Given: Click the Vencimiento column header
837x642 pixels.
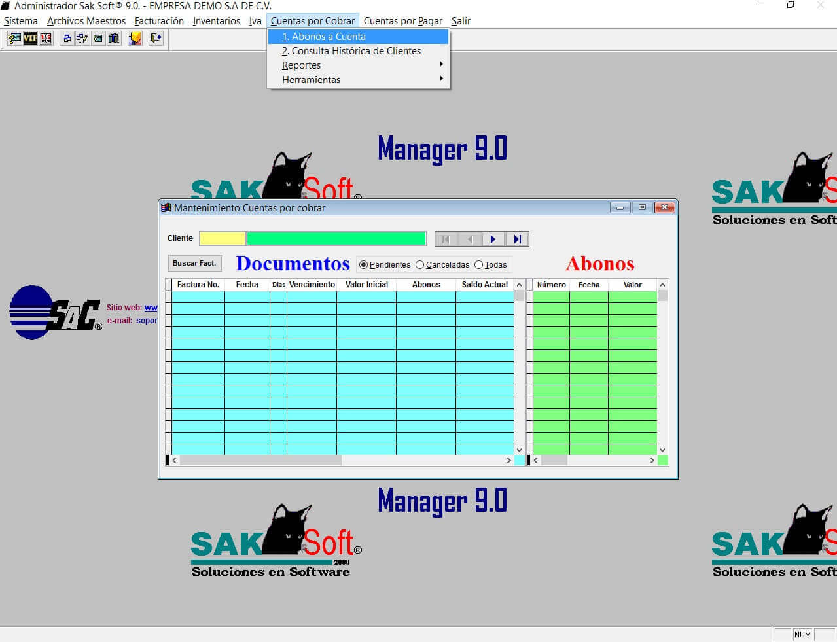Looking at the screenshot, I should (x=312, y=285).
